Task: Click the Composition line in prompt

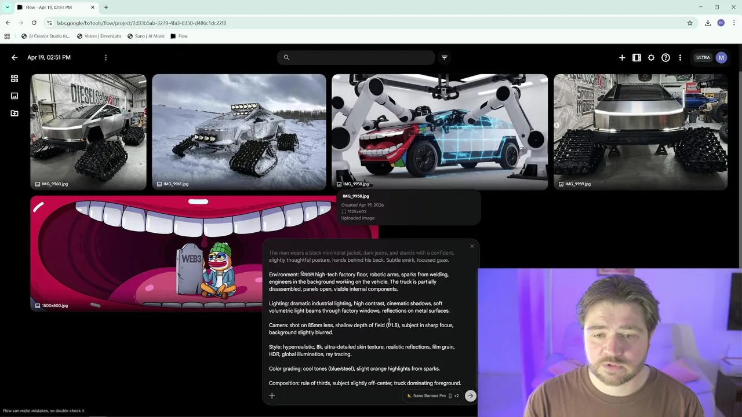Action: (x=365, y=383)
